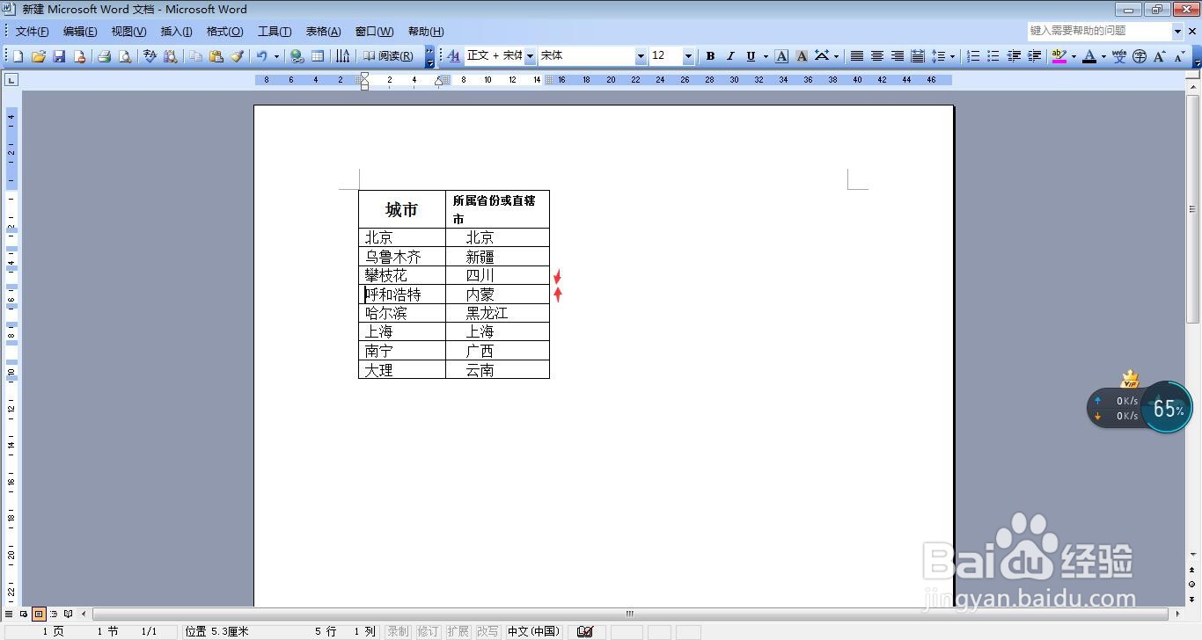Expand the font size 12 dropdown

click(688, 56)
